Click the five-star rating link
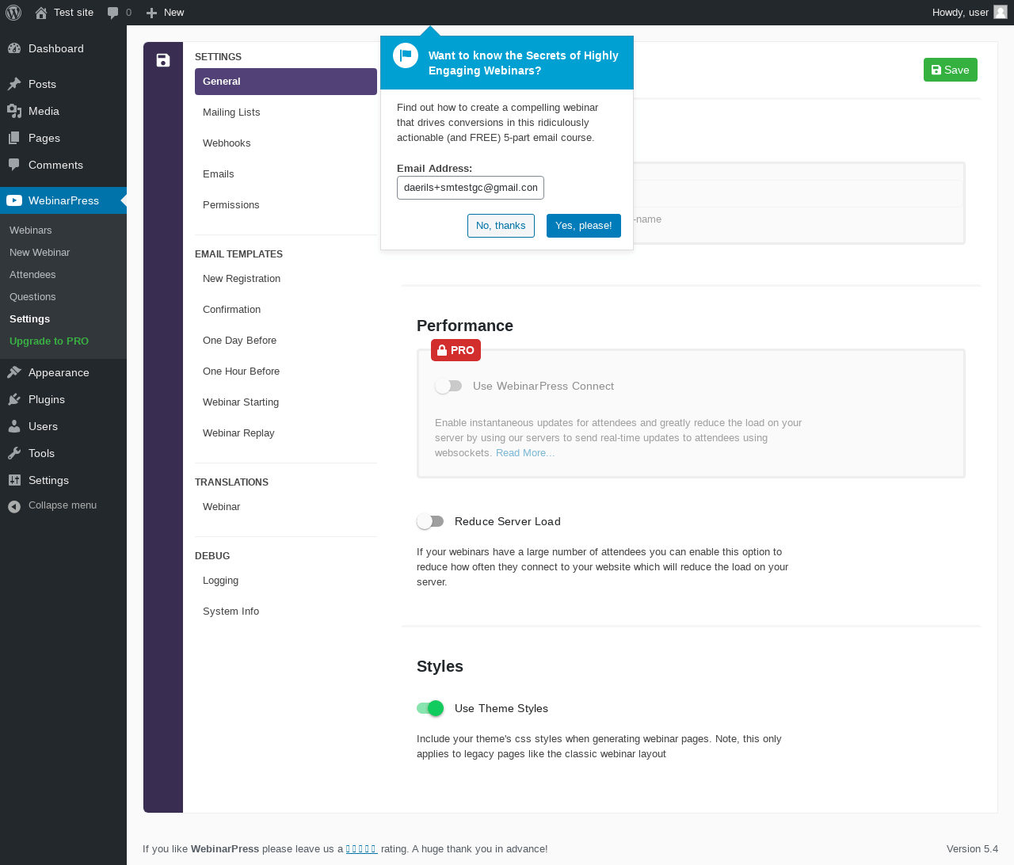This screenshot has width=1014, height=865. click(x=361, y=849)
